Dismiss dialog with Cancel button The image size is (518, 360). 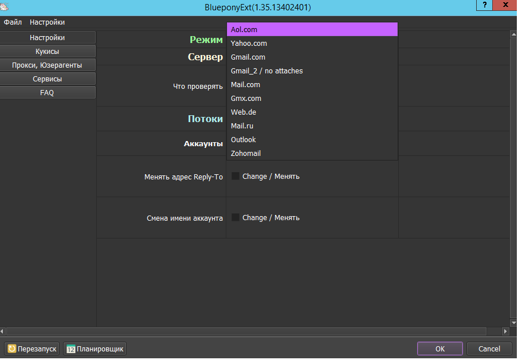[x=489, y=349]
